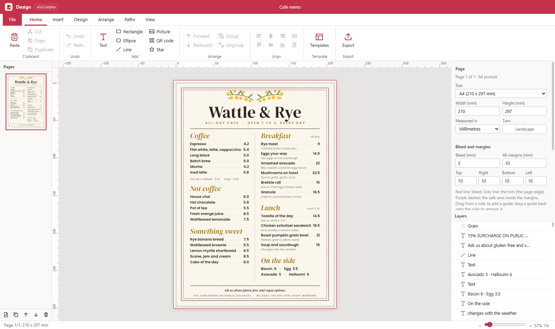This screenshot has width=555, height=329.
Task: Duplicate the current page icon
Action: pos(16,315)
